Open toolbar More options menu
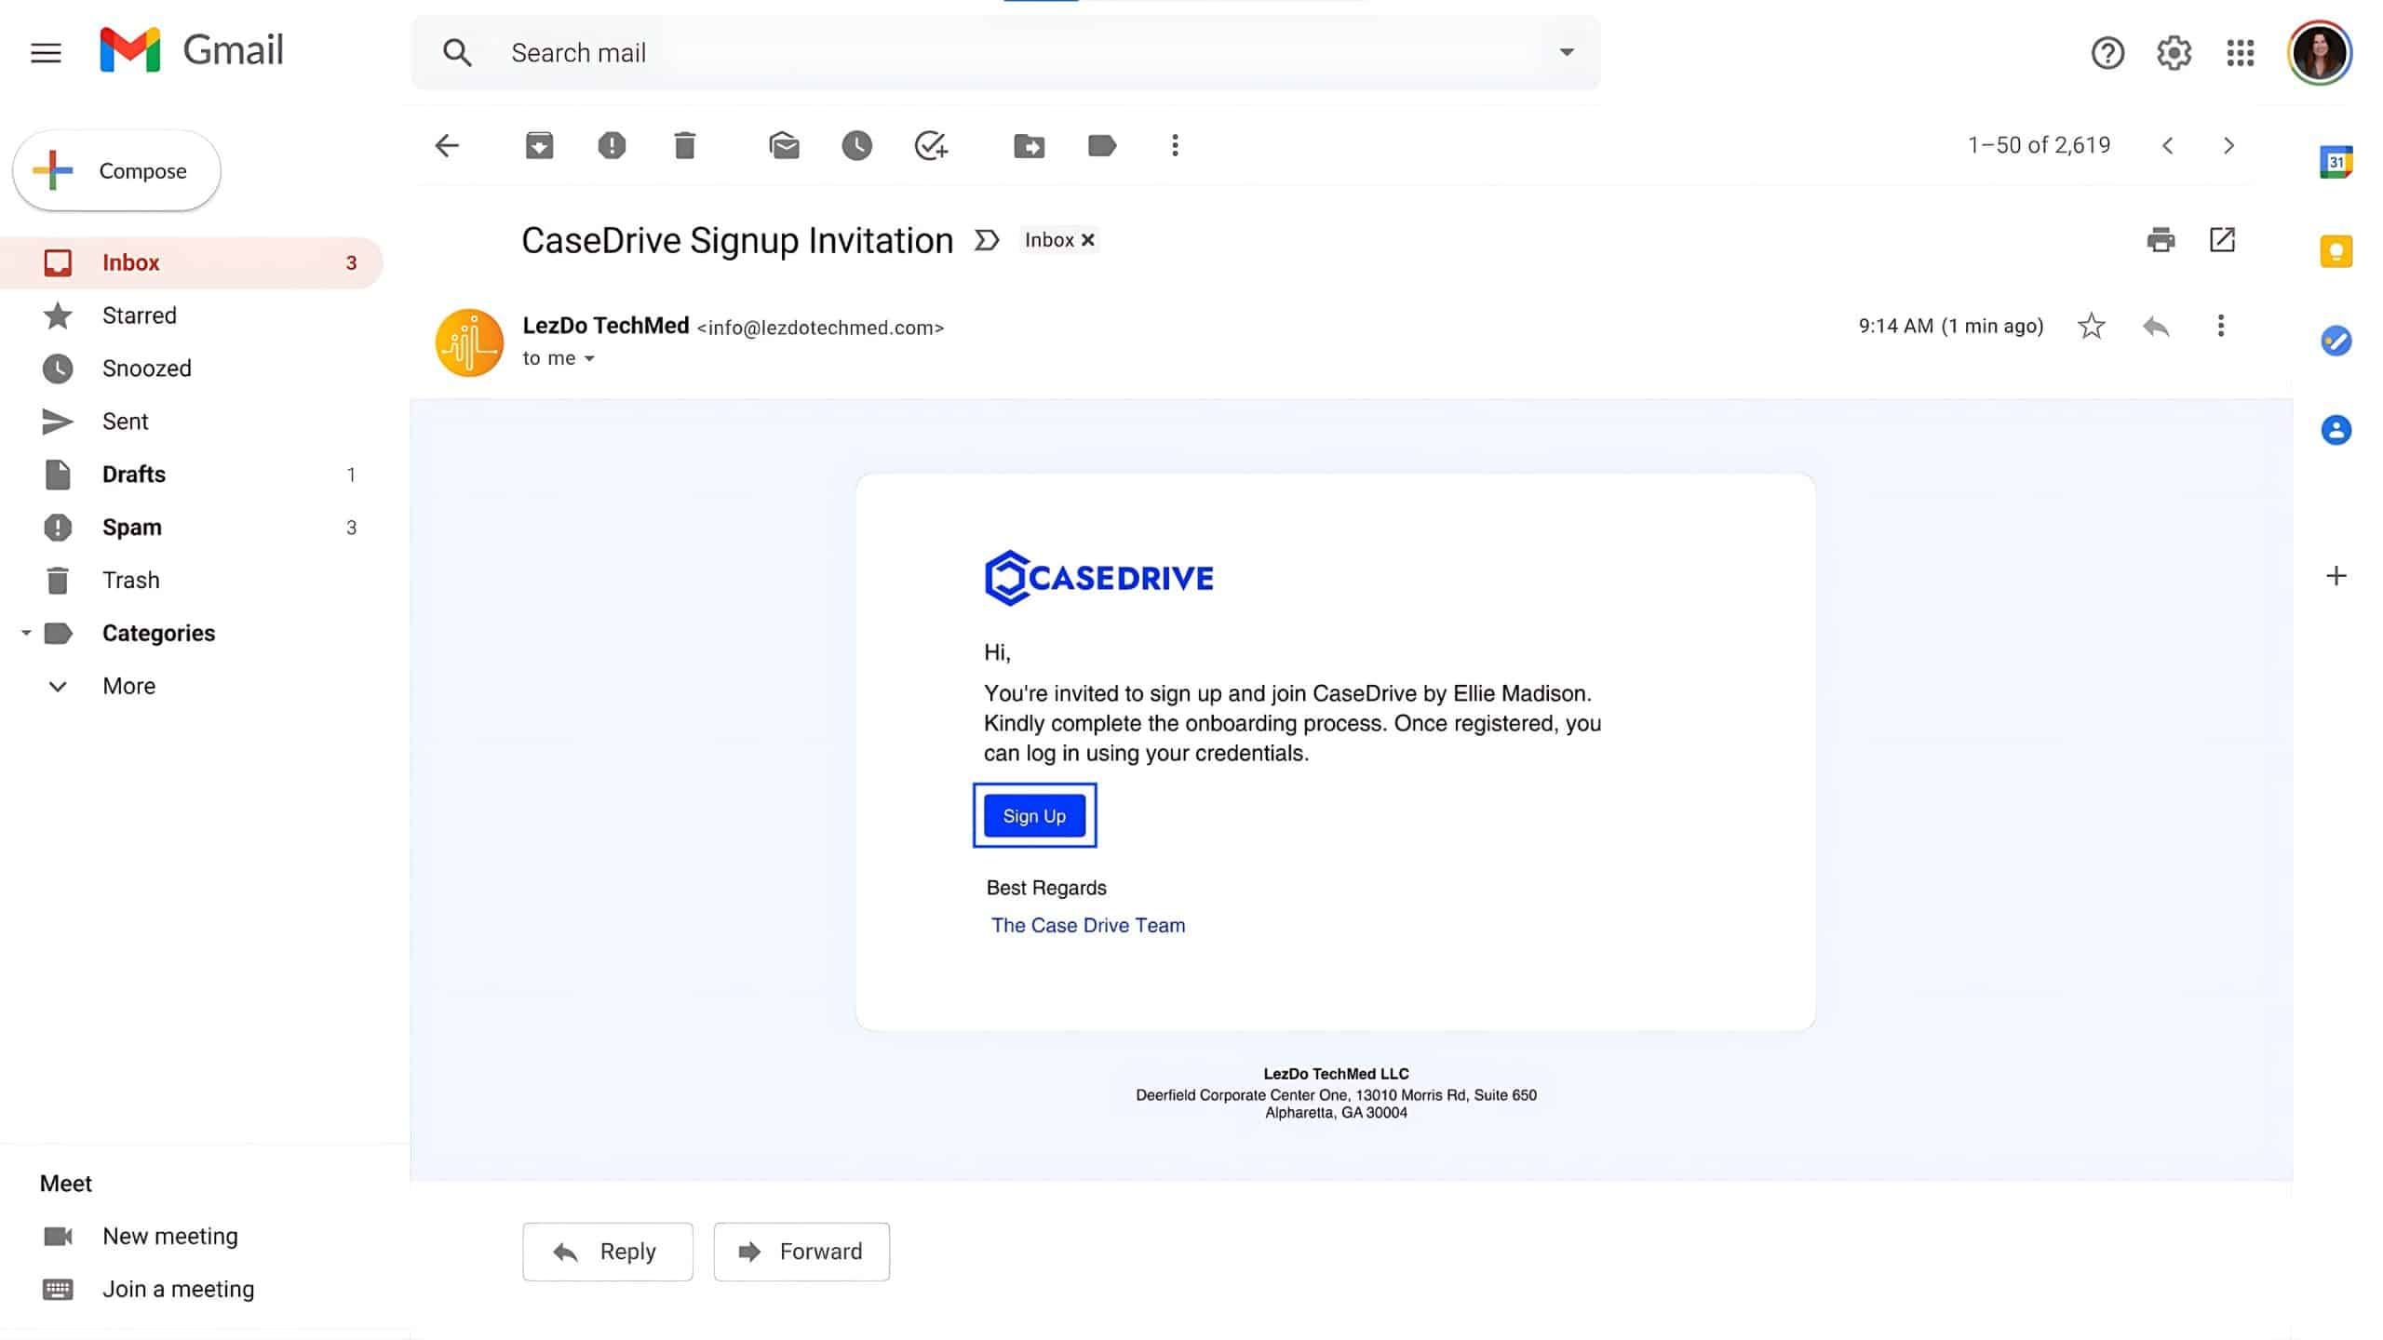Image resolution: width=2383 pixels, height=1340 pixels. pyautogui.click(x=1175, y=145)
